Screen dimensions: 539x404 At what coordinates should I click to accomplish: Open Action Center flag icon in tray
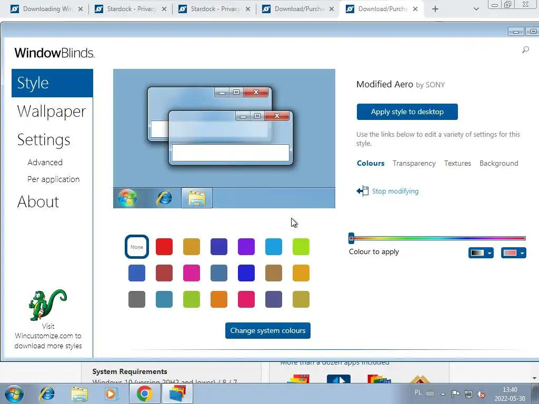pyautogui.click(x=455, y=393)
